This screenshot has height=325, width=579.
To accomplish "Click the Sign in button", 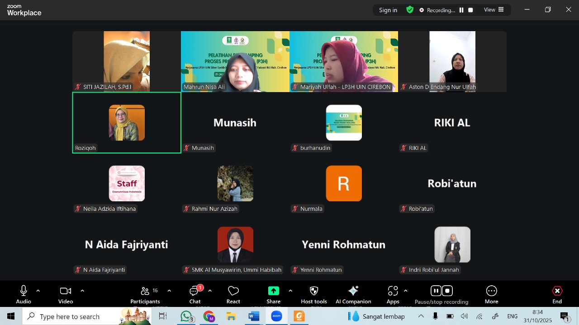I will 388,10.
